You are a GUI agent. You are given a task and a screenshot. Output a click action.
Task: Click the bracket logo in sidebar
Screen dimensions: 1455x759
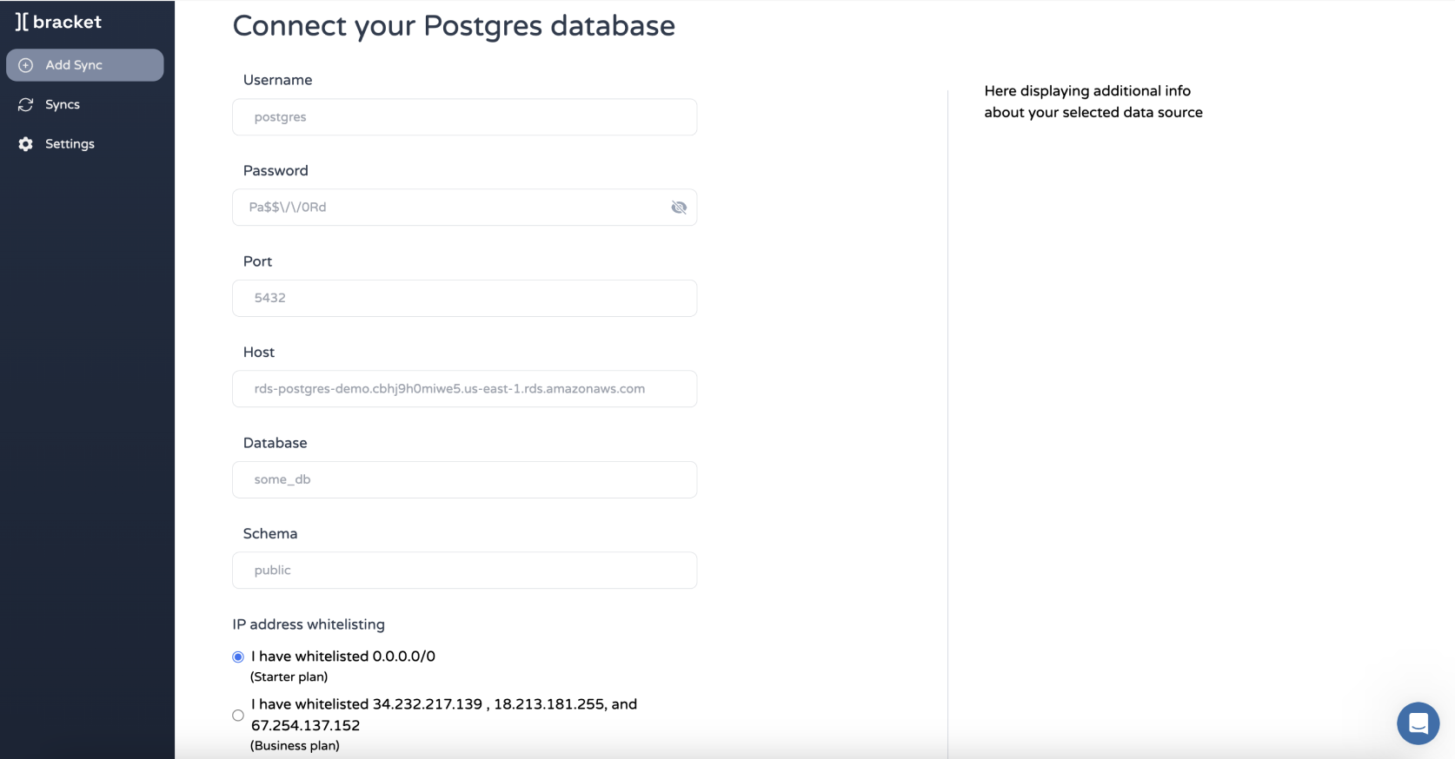point(58,22)
